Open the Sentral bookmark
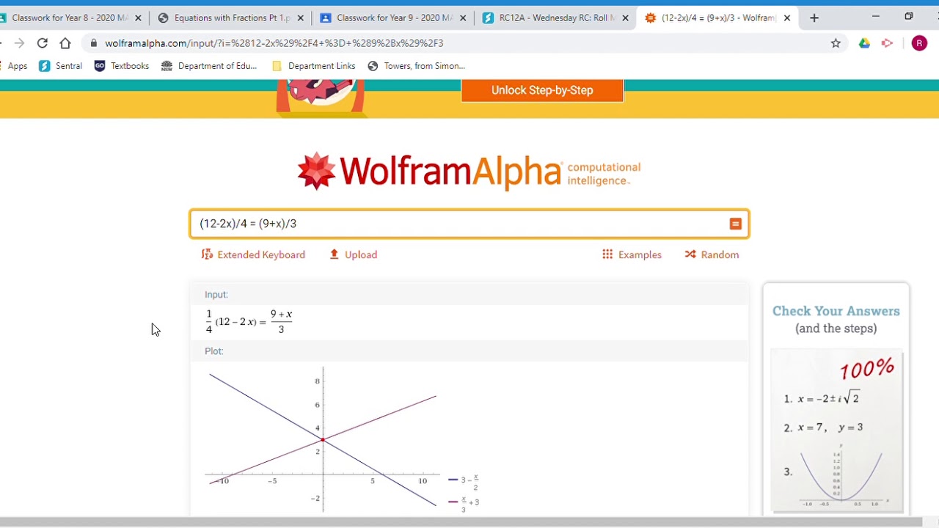939x528 pixels. [60, 66]
